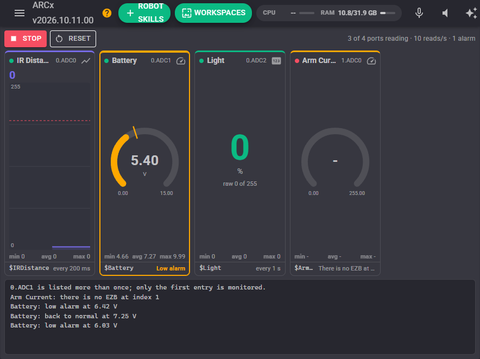Click the Battery 'max 9.99' statistic
This screenshot has height=359, width=480.
click(x=172, y=256)
